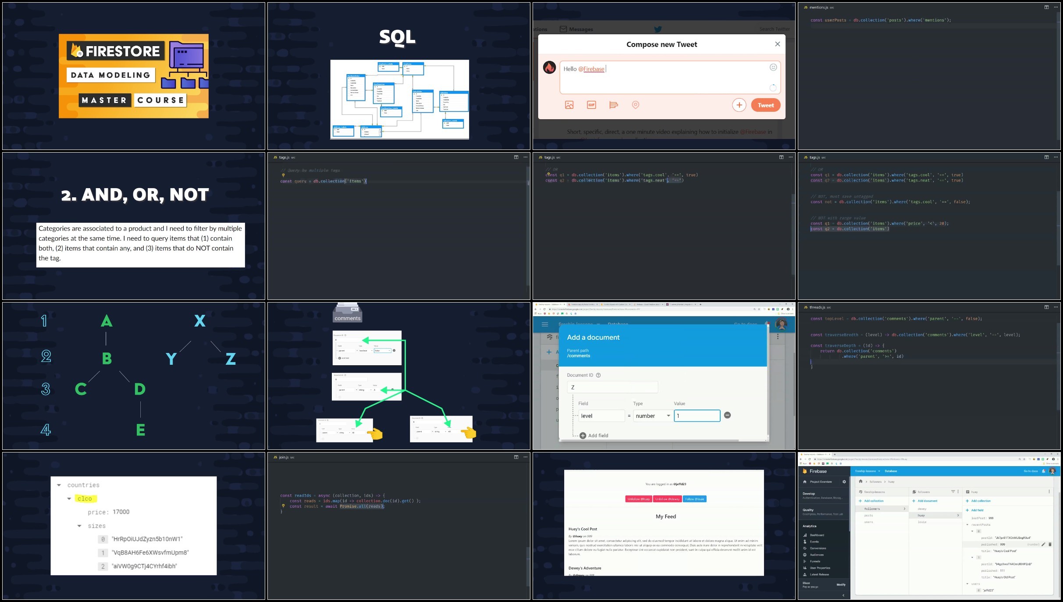The width and height of the screenshot is (1063, 602).
Task: Click the Search Twitter field
Action: [x=774, y=29]
